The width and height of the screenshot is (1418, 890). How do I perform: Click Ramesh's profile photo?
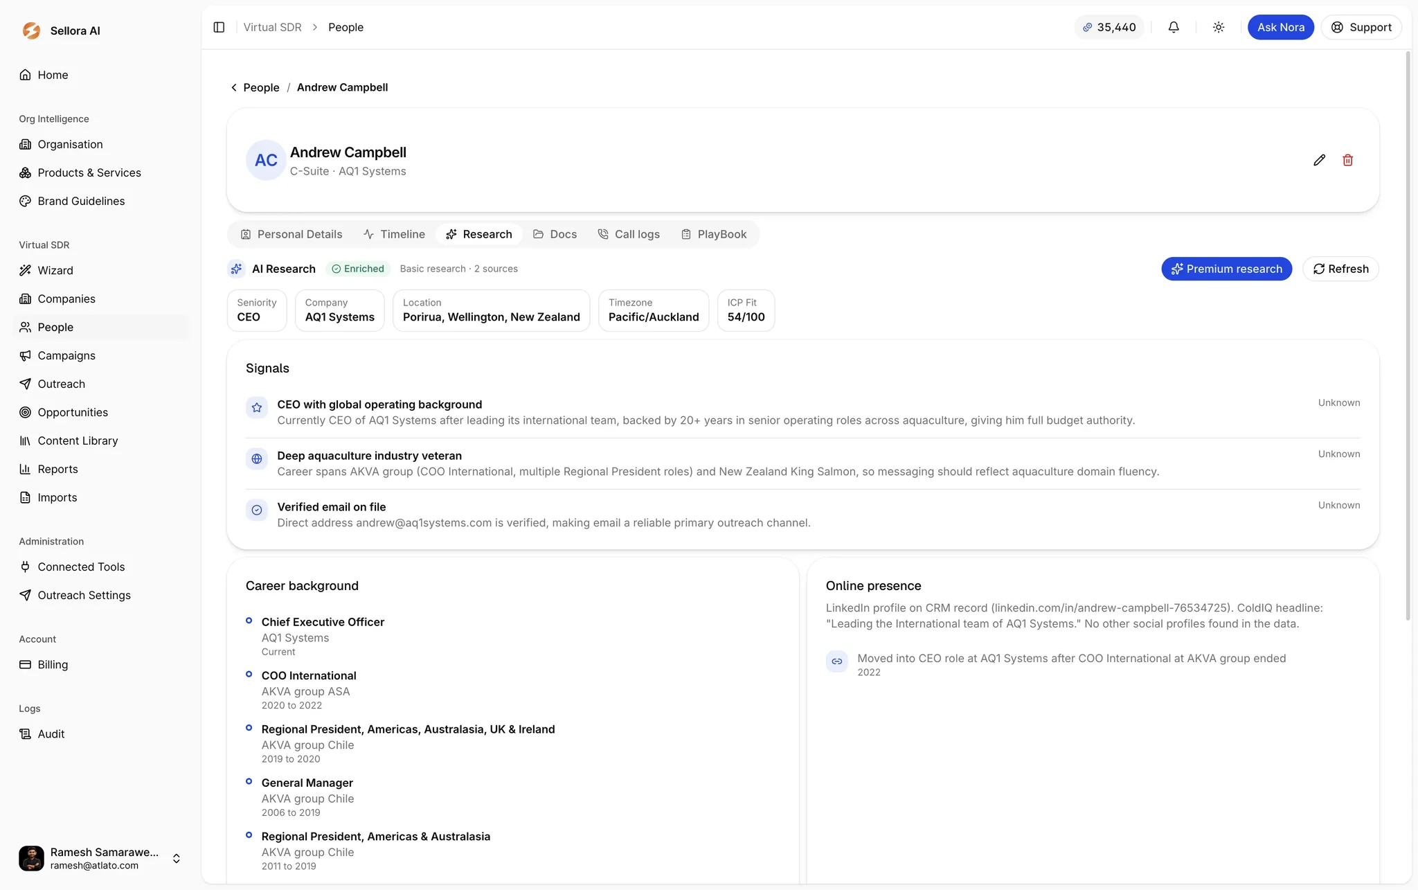pyautogui.click(x=31, y=858)
